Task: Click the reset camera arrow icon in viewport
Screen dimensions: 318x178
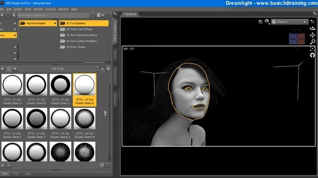Action: pyautogui.click(x=313, y=55)
